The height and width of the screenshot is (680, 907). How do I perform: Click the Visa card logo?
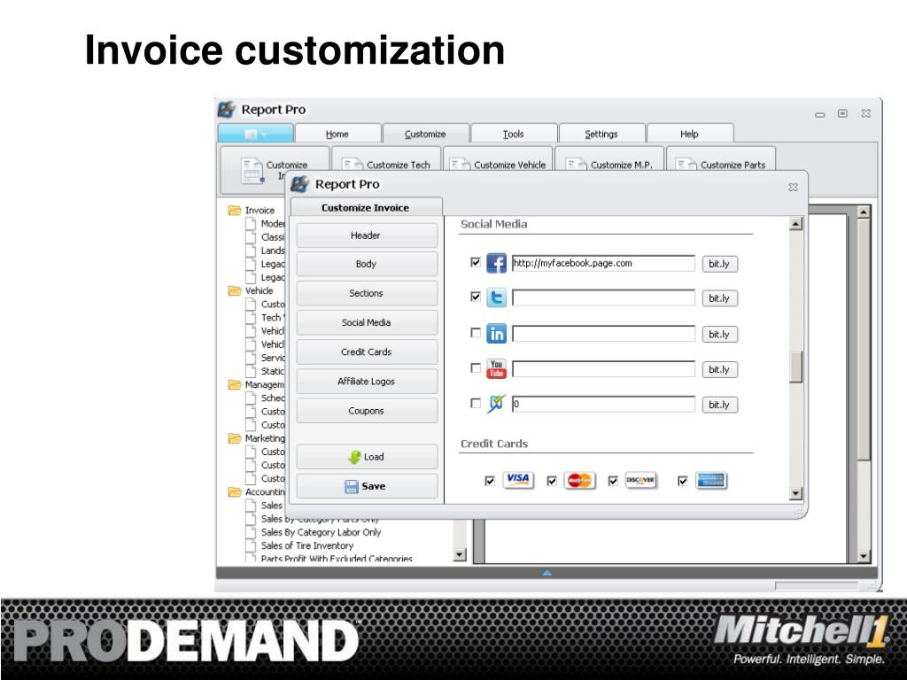coord(517,480)
